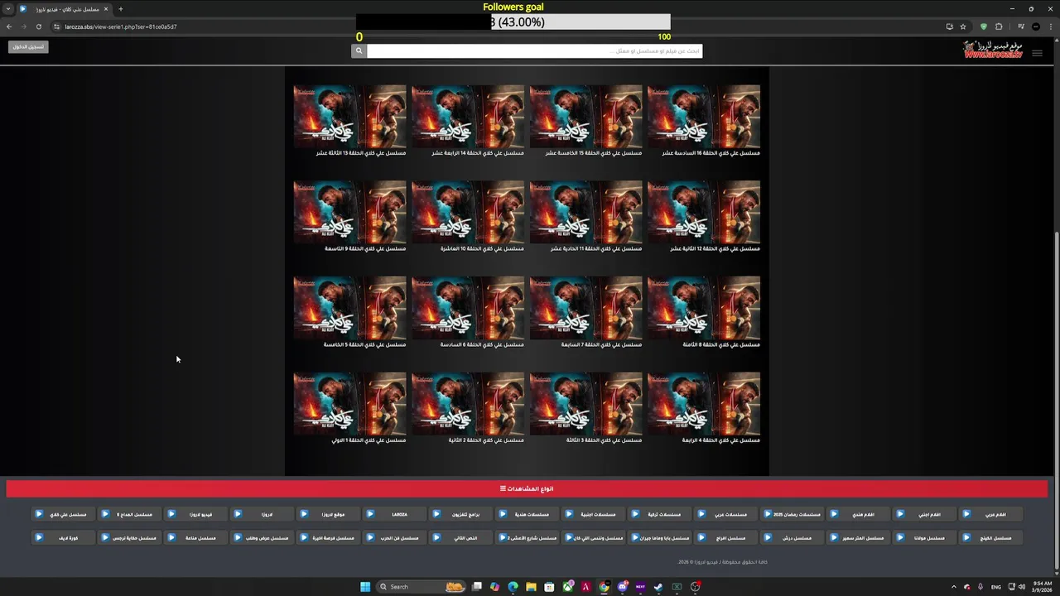Open the clock showing 9:54 AM
The width and height of the screenshot is (1060, 596).
[1042, 587]
